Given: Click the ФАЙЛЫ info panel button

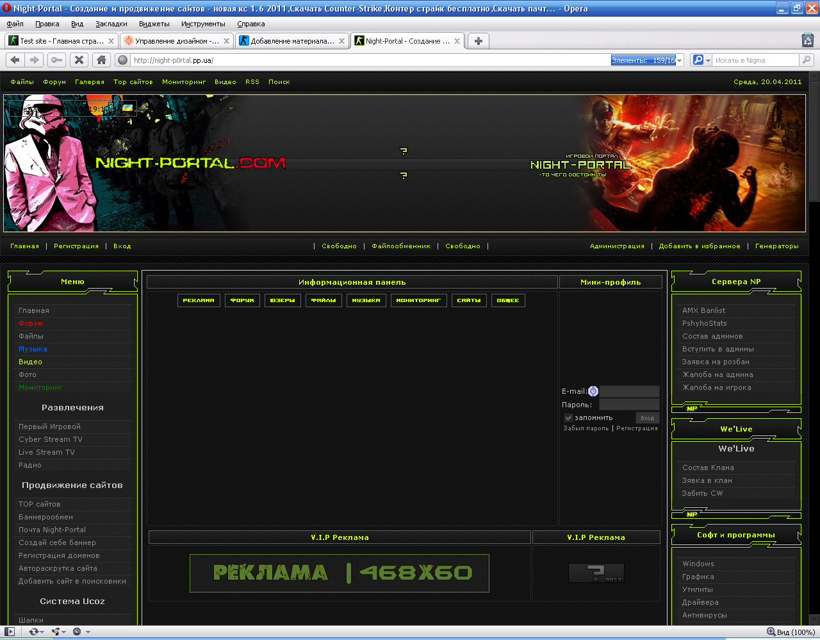Looking at the screenshot, I should pyautogui.click(x=324, y=300).
